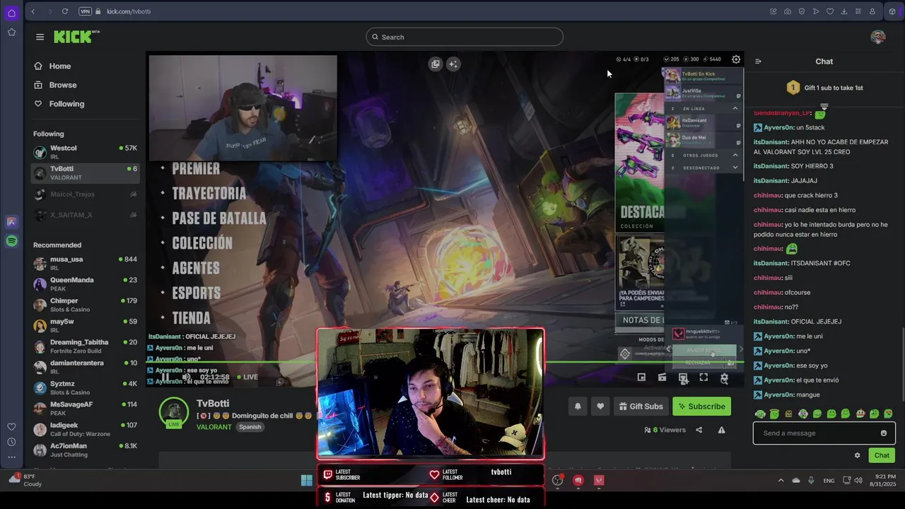
Task: Click the multi-window icon atop video
Action: (436, 64)
